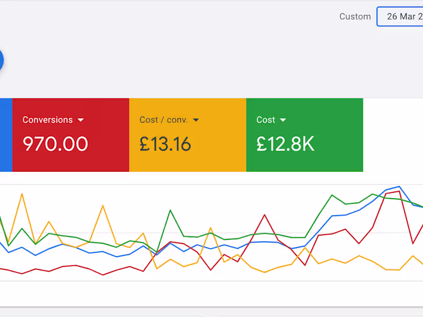Screen dimensions: 423x317
Task: Open the date range picker showing 26 Mar
Action: [401, 16]
